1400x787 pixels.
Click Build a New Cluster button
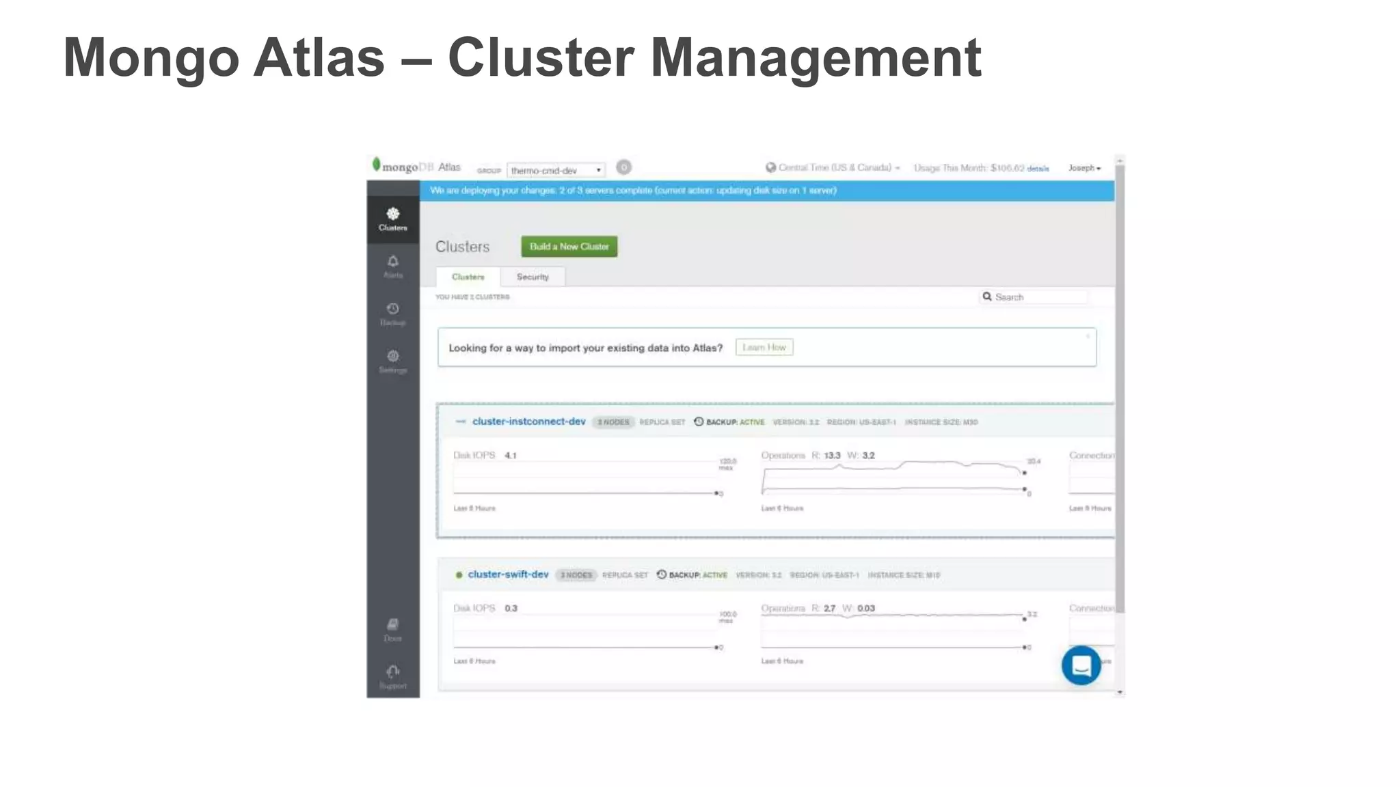pyautogui.click(x=569, y=247)
